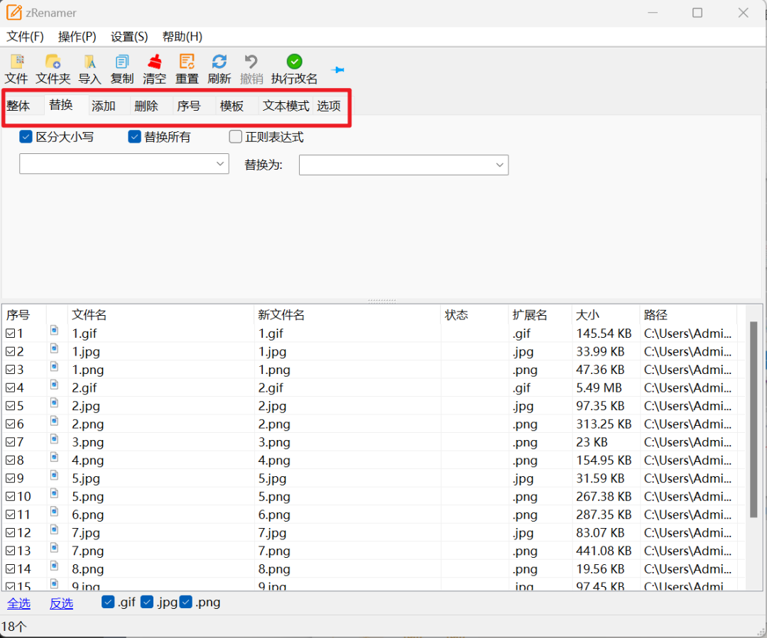767x638 pixels.
Task: Open the search text dropdown
Action: (x=221, y=164)
